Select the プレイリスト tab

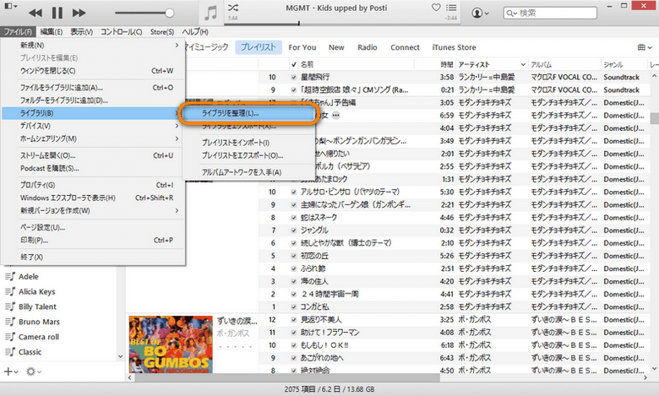point(258,47)
